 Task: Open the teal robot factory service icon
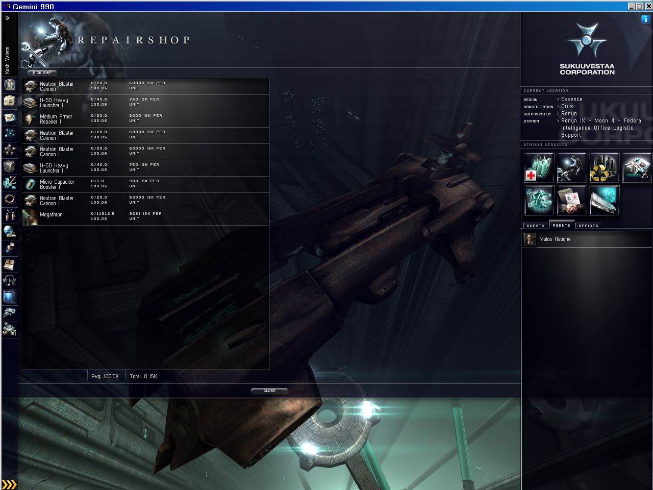coord(539,200)
